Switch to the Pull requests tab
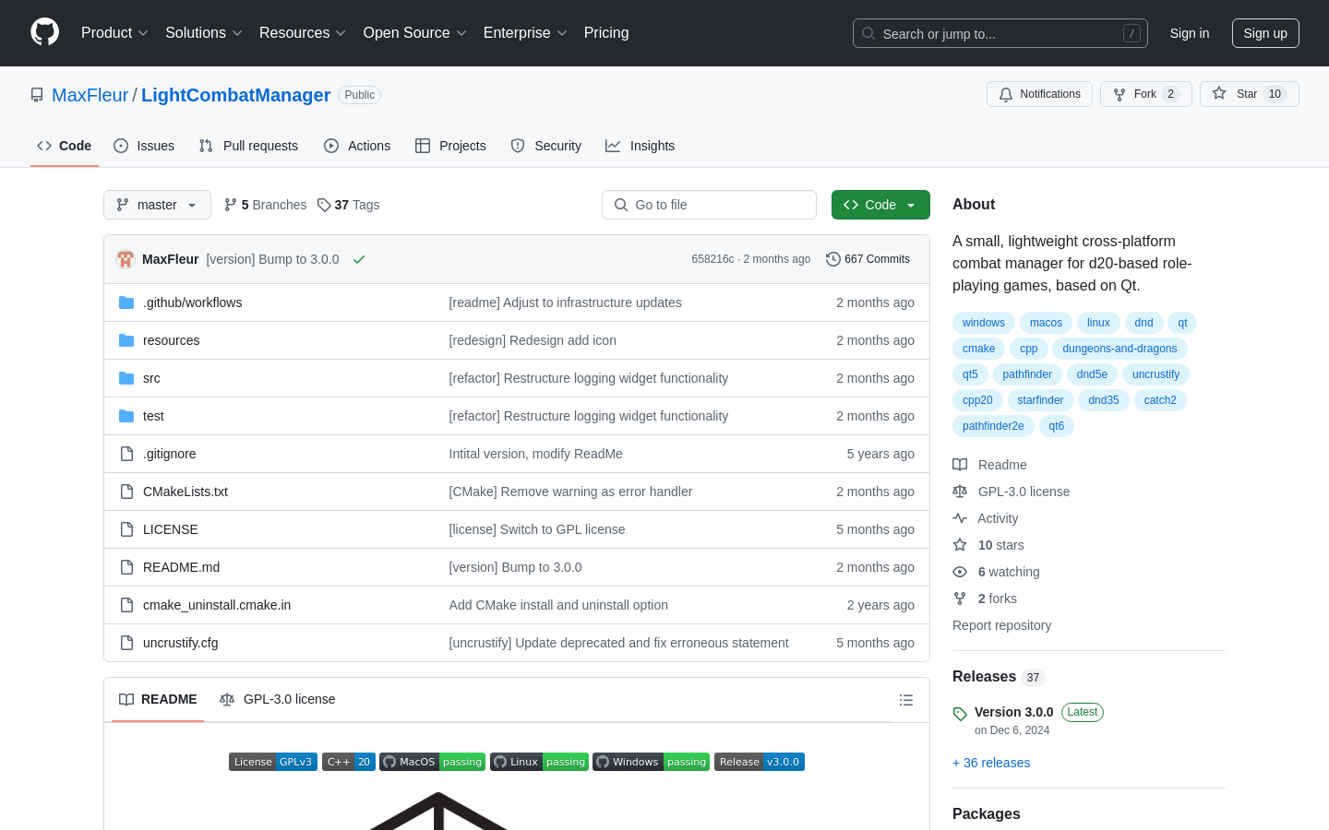1329x830 pixels. click(248, 146)
